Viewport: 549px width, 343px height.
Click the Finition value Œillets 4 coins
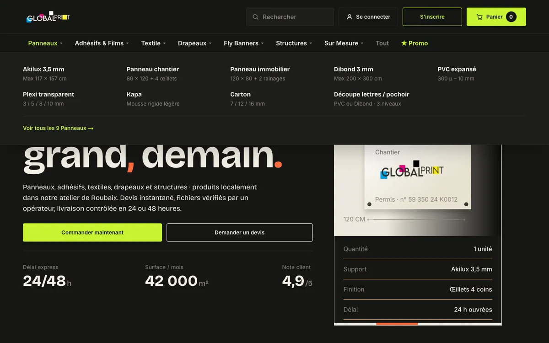click(471, 289)
